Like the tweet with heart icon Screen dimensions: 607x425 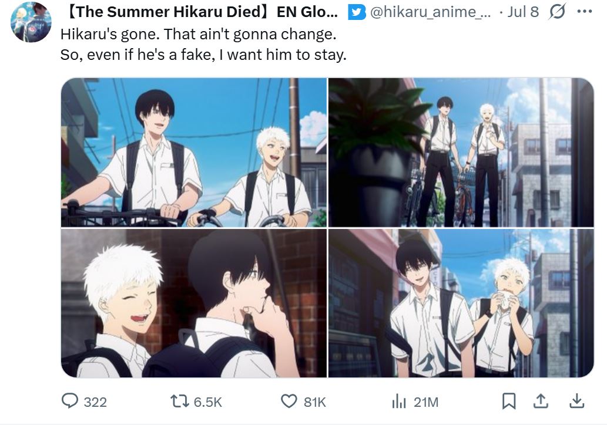(289, 402)
